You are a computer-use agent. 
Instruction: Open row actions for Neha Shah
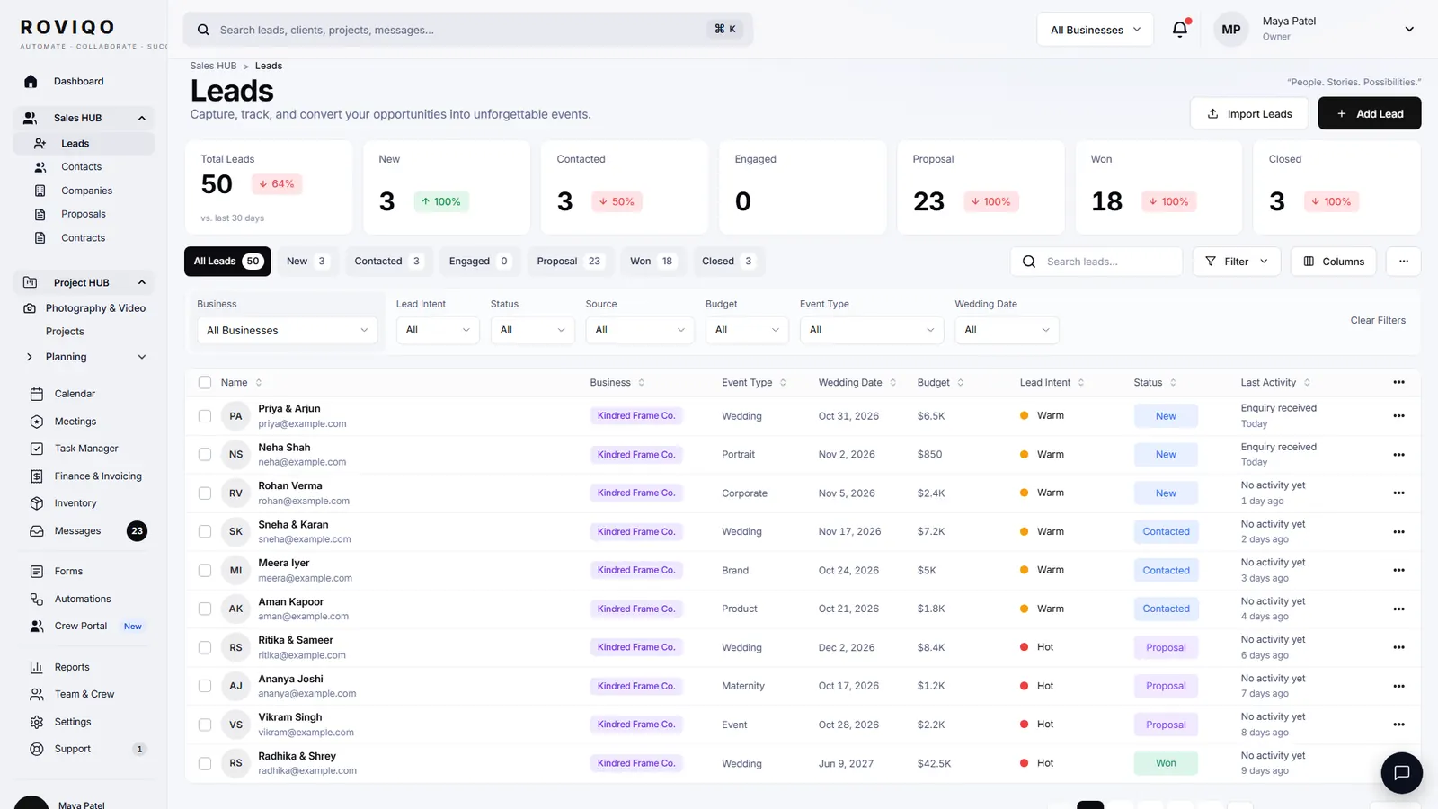[x=1398, y=455]
